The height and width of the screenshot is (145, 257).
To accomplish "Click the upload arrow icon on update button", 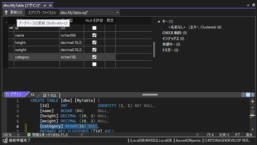I will click(6, 12).
